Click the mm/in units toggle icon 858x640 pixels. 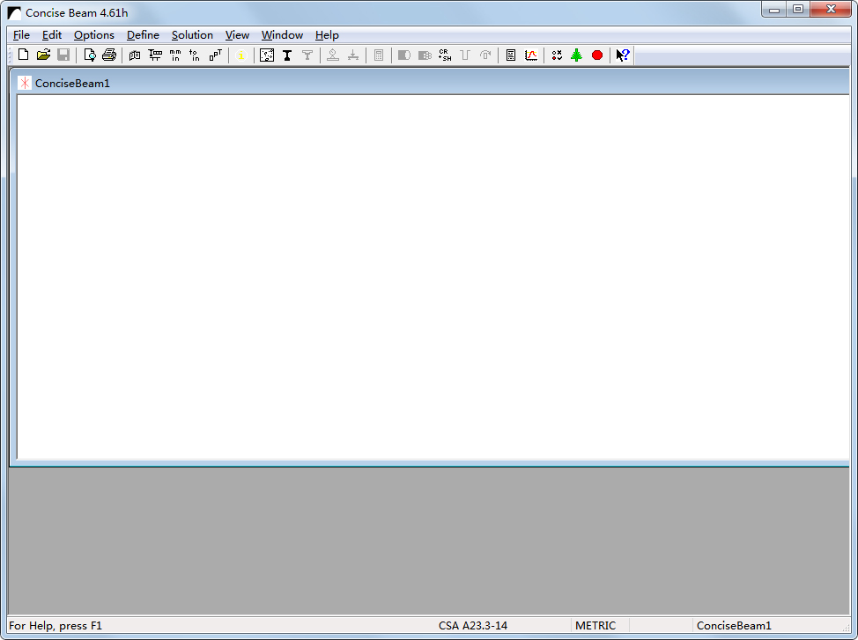(175, 55)
